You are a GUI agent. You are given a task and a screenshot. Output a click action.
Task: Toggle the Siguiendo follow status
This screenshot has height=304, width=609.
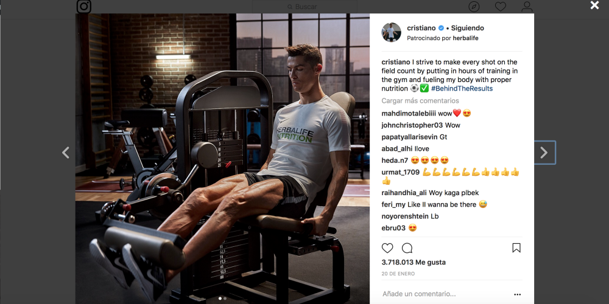tap(467, 29)
